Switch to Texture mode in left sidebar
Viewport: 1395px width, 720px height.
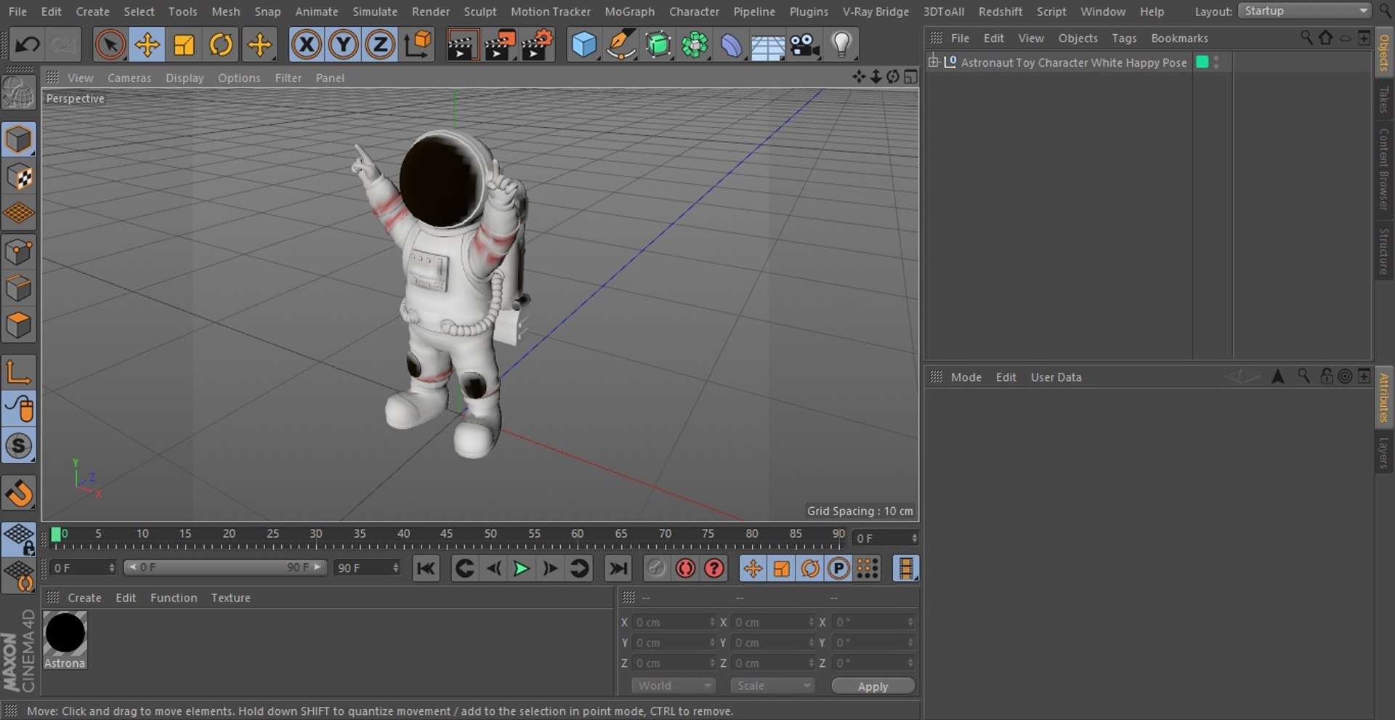tap(19, 177)
